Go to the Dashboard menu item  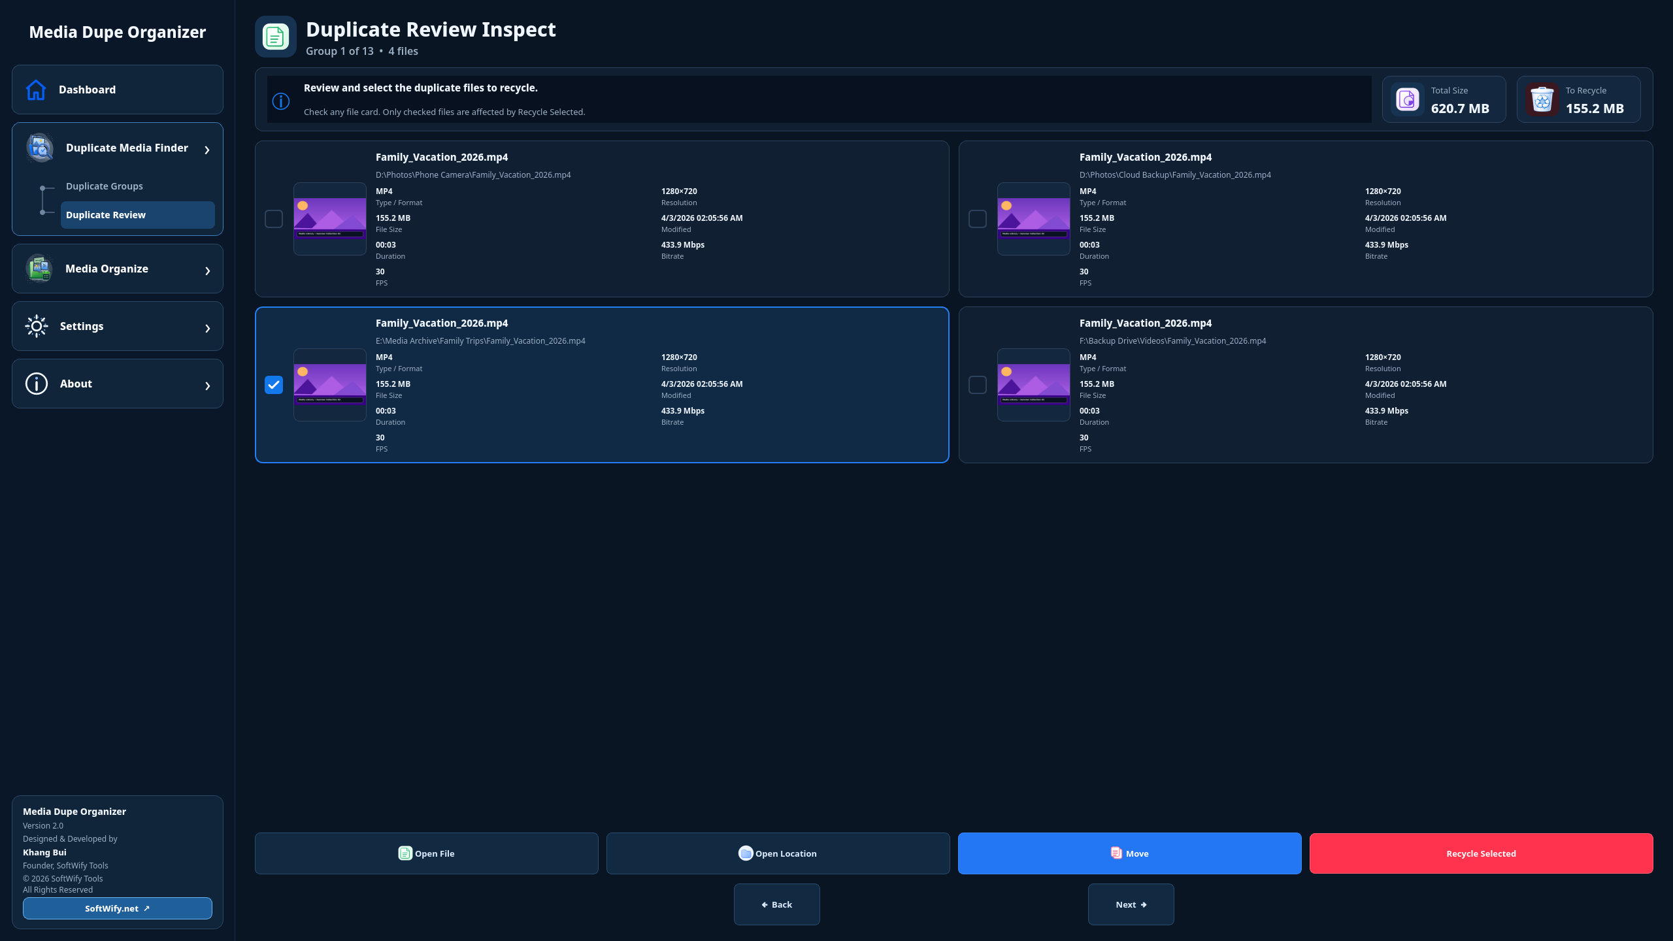coord(118,90)
